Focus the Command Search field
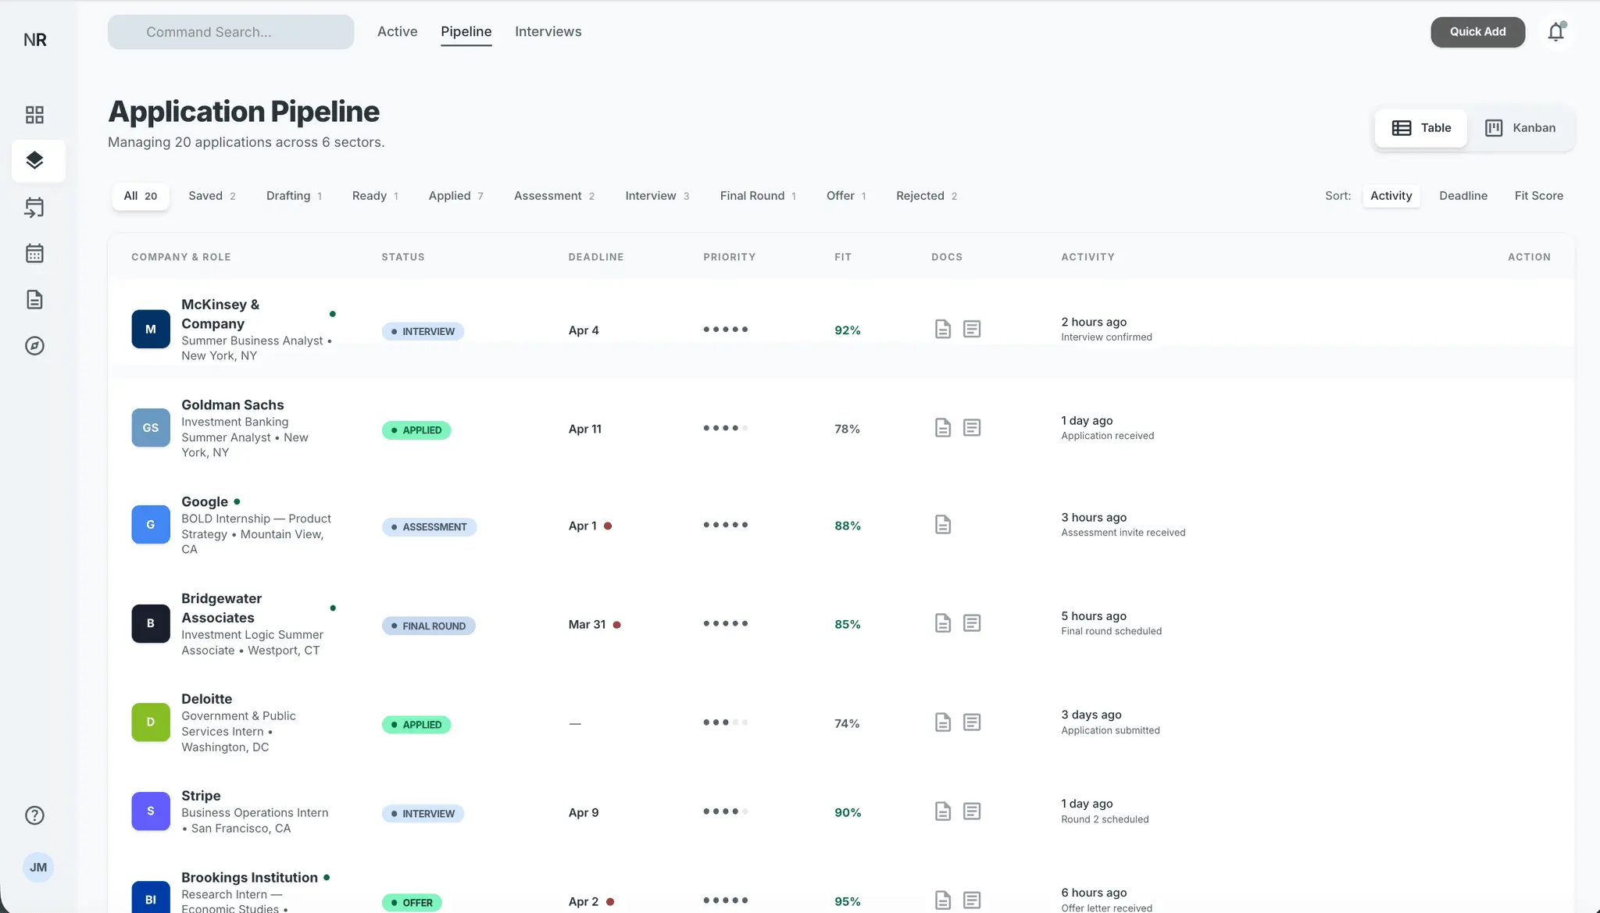1600x913 pixels. pos(230,32)
